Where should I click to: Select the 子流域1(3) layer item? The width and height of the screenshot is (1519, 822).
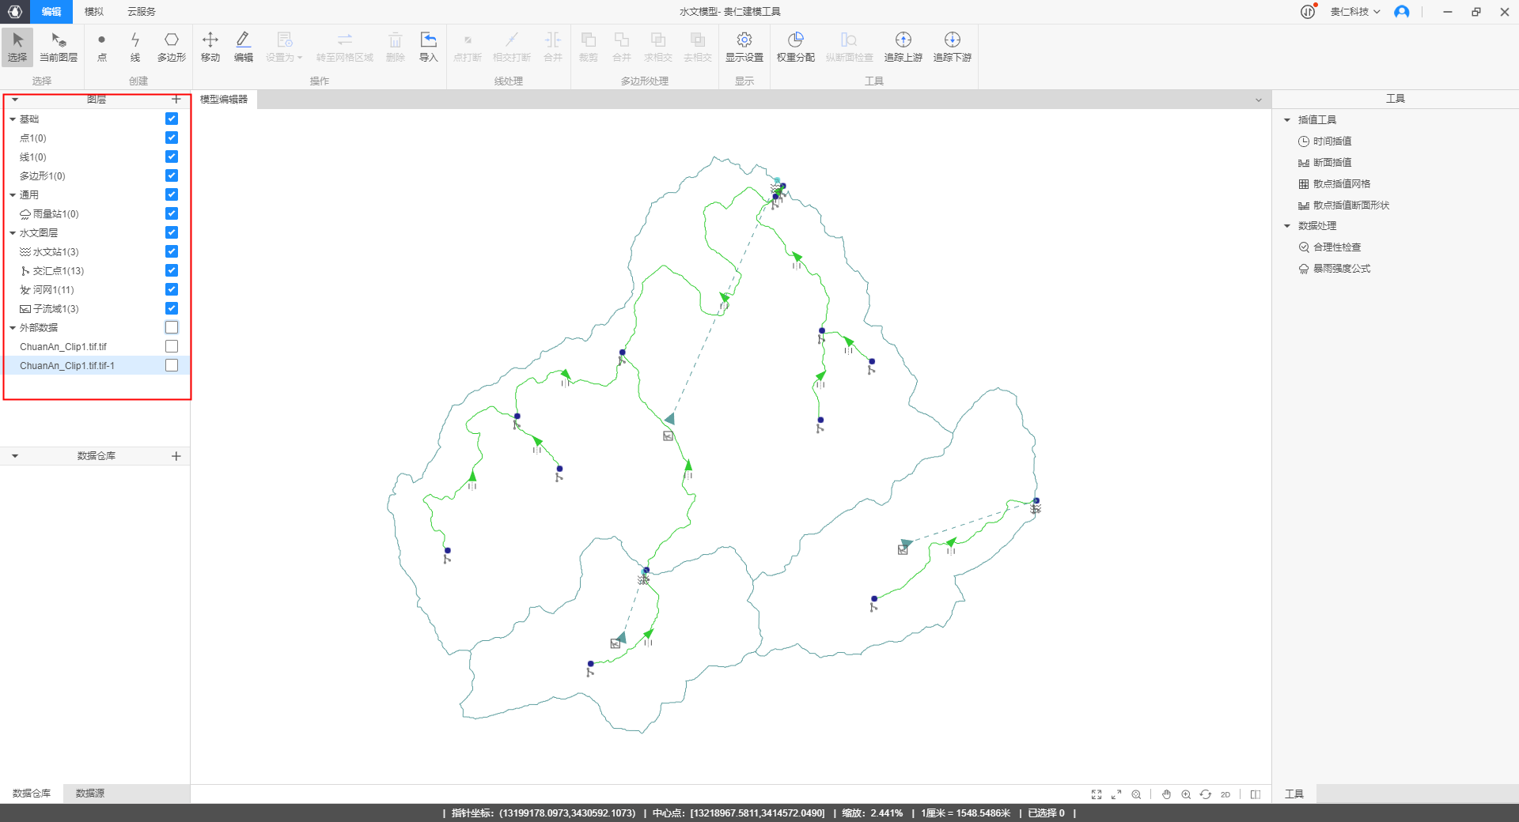click(x=55, y=309)
